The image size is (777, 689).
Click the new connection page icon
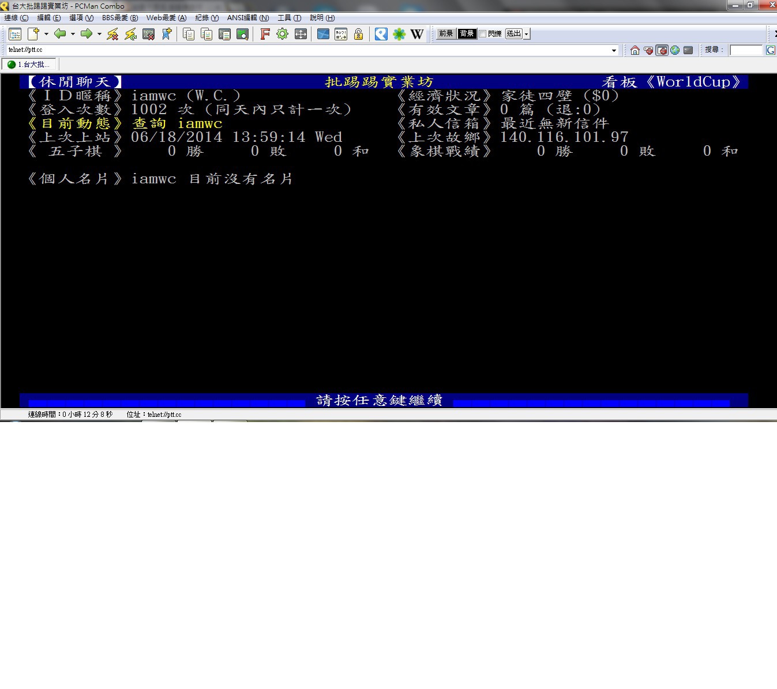click(33, 34)
